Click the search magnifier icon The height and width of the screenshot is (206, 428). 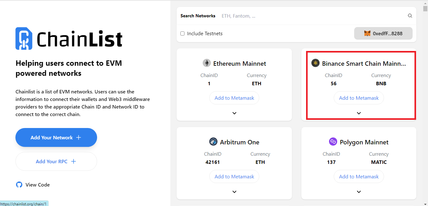tap(410, 16)
